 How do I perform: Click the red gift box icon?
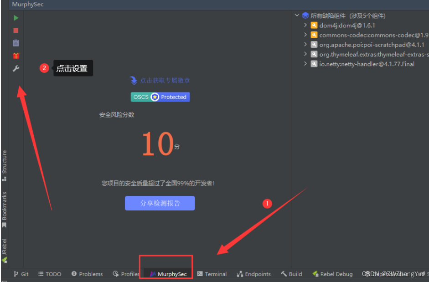pos(16,56)
